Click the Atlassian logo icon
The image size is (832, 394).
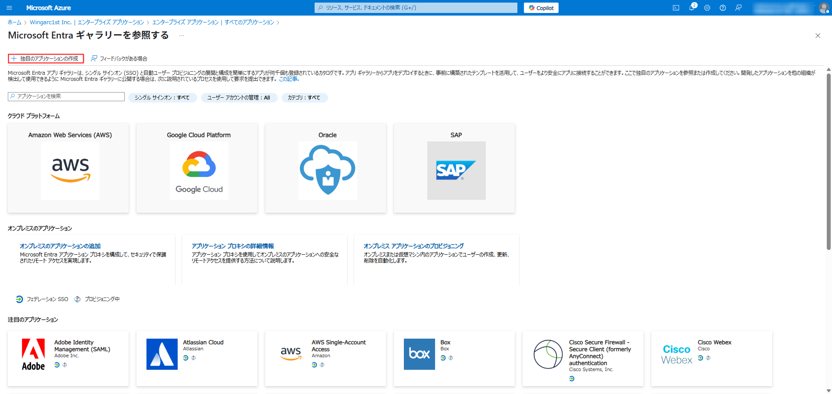[162, 354]
